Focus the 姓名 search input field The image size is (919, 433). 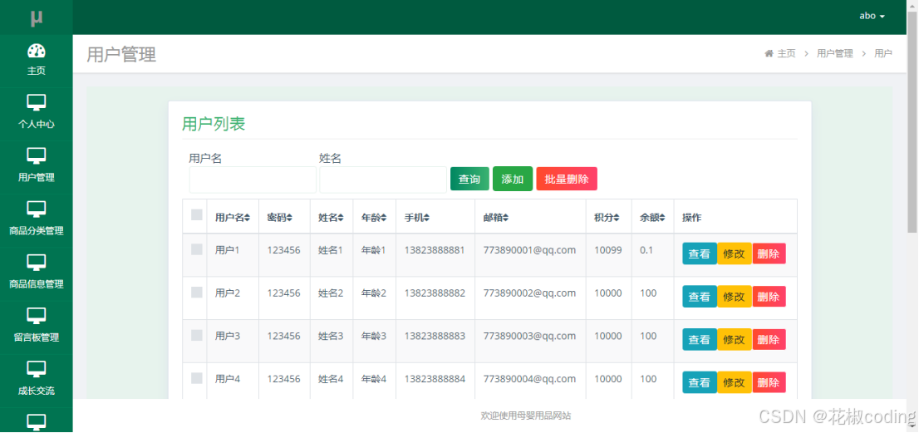click(383, 180)
